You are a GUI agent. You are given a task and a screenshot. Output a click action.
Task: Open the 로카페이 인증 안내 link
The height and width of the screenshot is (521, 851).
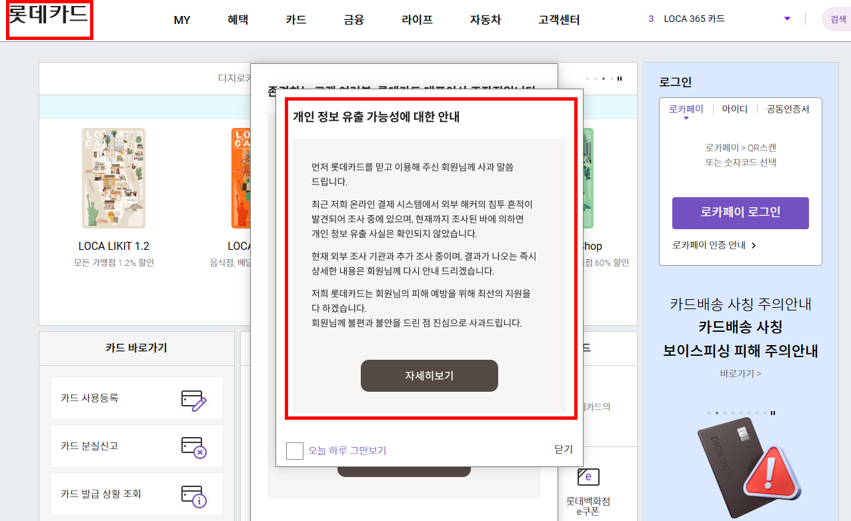coord(714,245)
